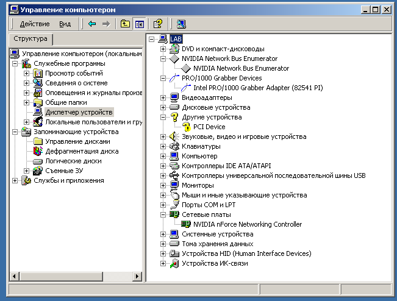Image resolution: width=397 pixels, height=301 pixels.
Task: Select Диспетчер устройств in left tree
Action: (79, 112)
